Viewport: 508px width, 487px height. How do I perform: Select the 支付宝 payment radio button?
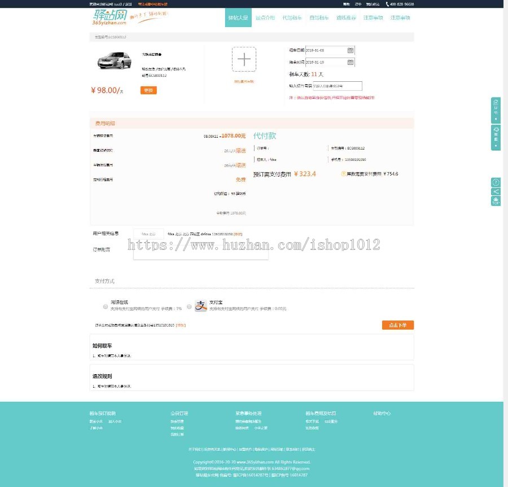(188, 307)
